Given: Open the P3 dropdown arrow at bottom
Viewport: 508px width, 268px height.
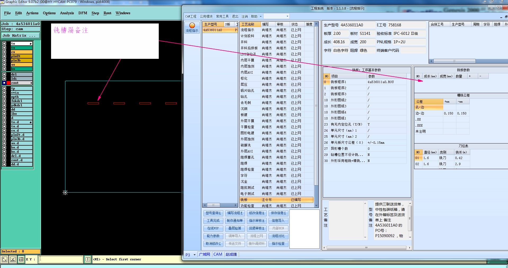Looking at the screenshot, I should (194, 255).
